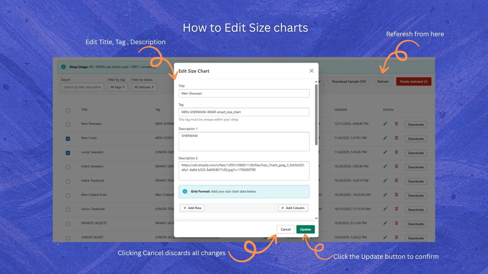Click the edit pencil icon for Men Sherwani

coord(385,124)
